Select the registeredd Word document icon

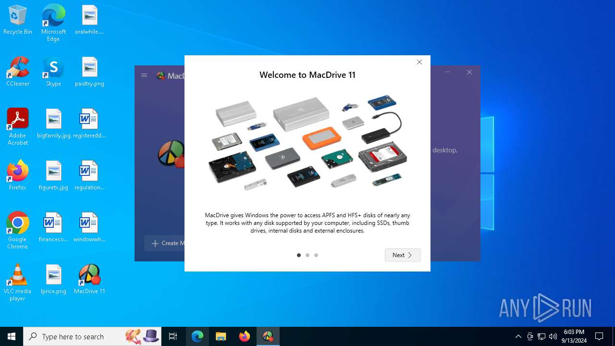coord(89,124)
